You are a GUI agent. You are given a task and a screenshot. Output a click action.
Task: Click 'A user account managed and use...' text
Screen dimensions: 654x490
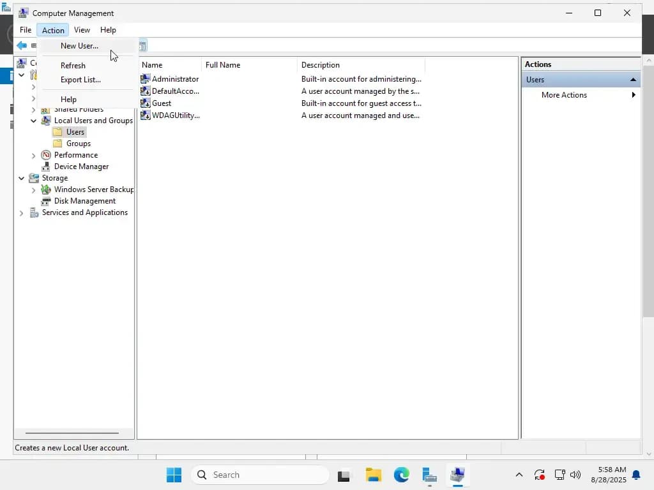(x=360, y=115)
